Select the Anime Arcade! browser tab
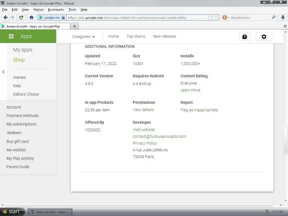 click(x=35, y=26)
